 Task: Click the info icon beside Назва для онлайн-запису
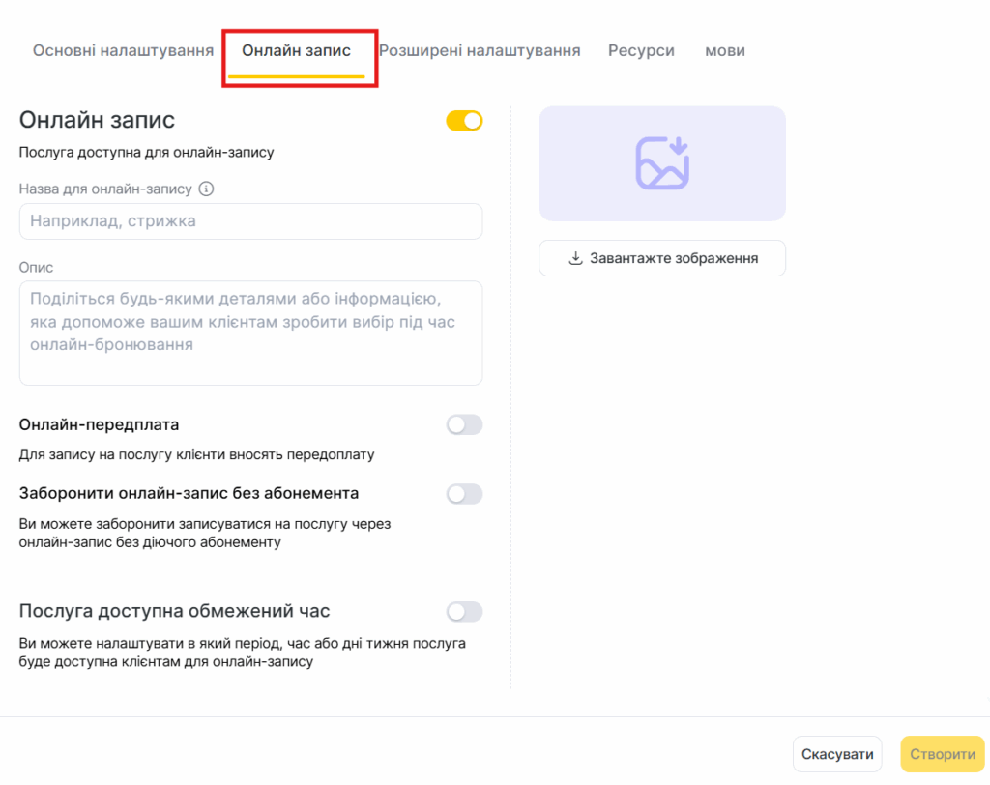pyautogui.click(x=206, y=189)
